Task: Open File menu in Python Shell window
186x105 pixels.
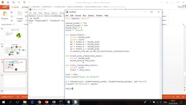Action: [x=30, y=13]
